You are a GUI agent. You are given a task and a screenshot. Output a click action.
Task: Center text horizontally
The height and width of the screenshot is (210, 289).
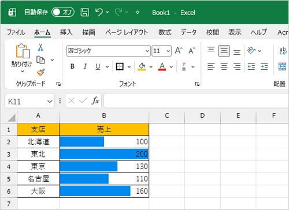pos(224,66)
